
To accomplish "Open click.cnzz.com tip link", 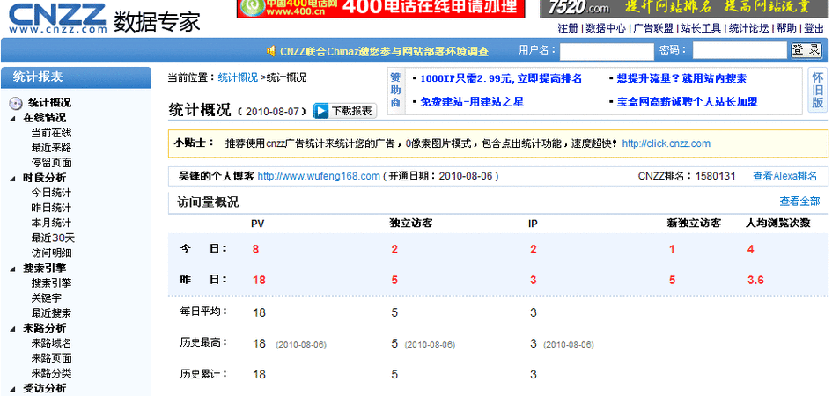I will (x=666, y=143).
